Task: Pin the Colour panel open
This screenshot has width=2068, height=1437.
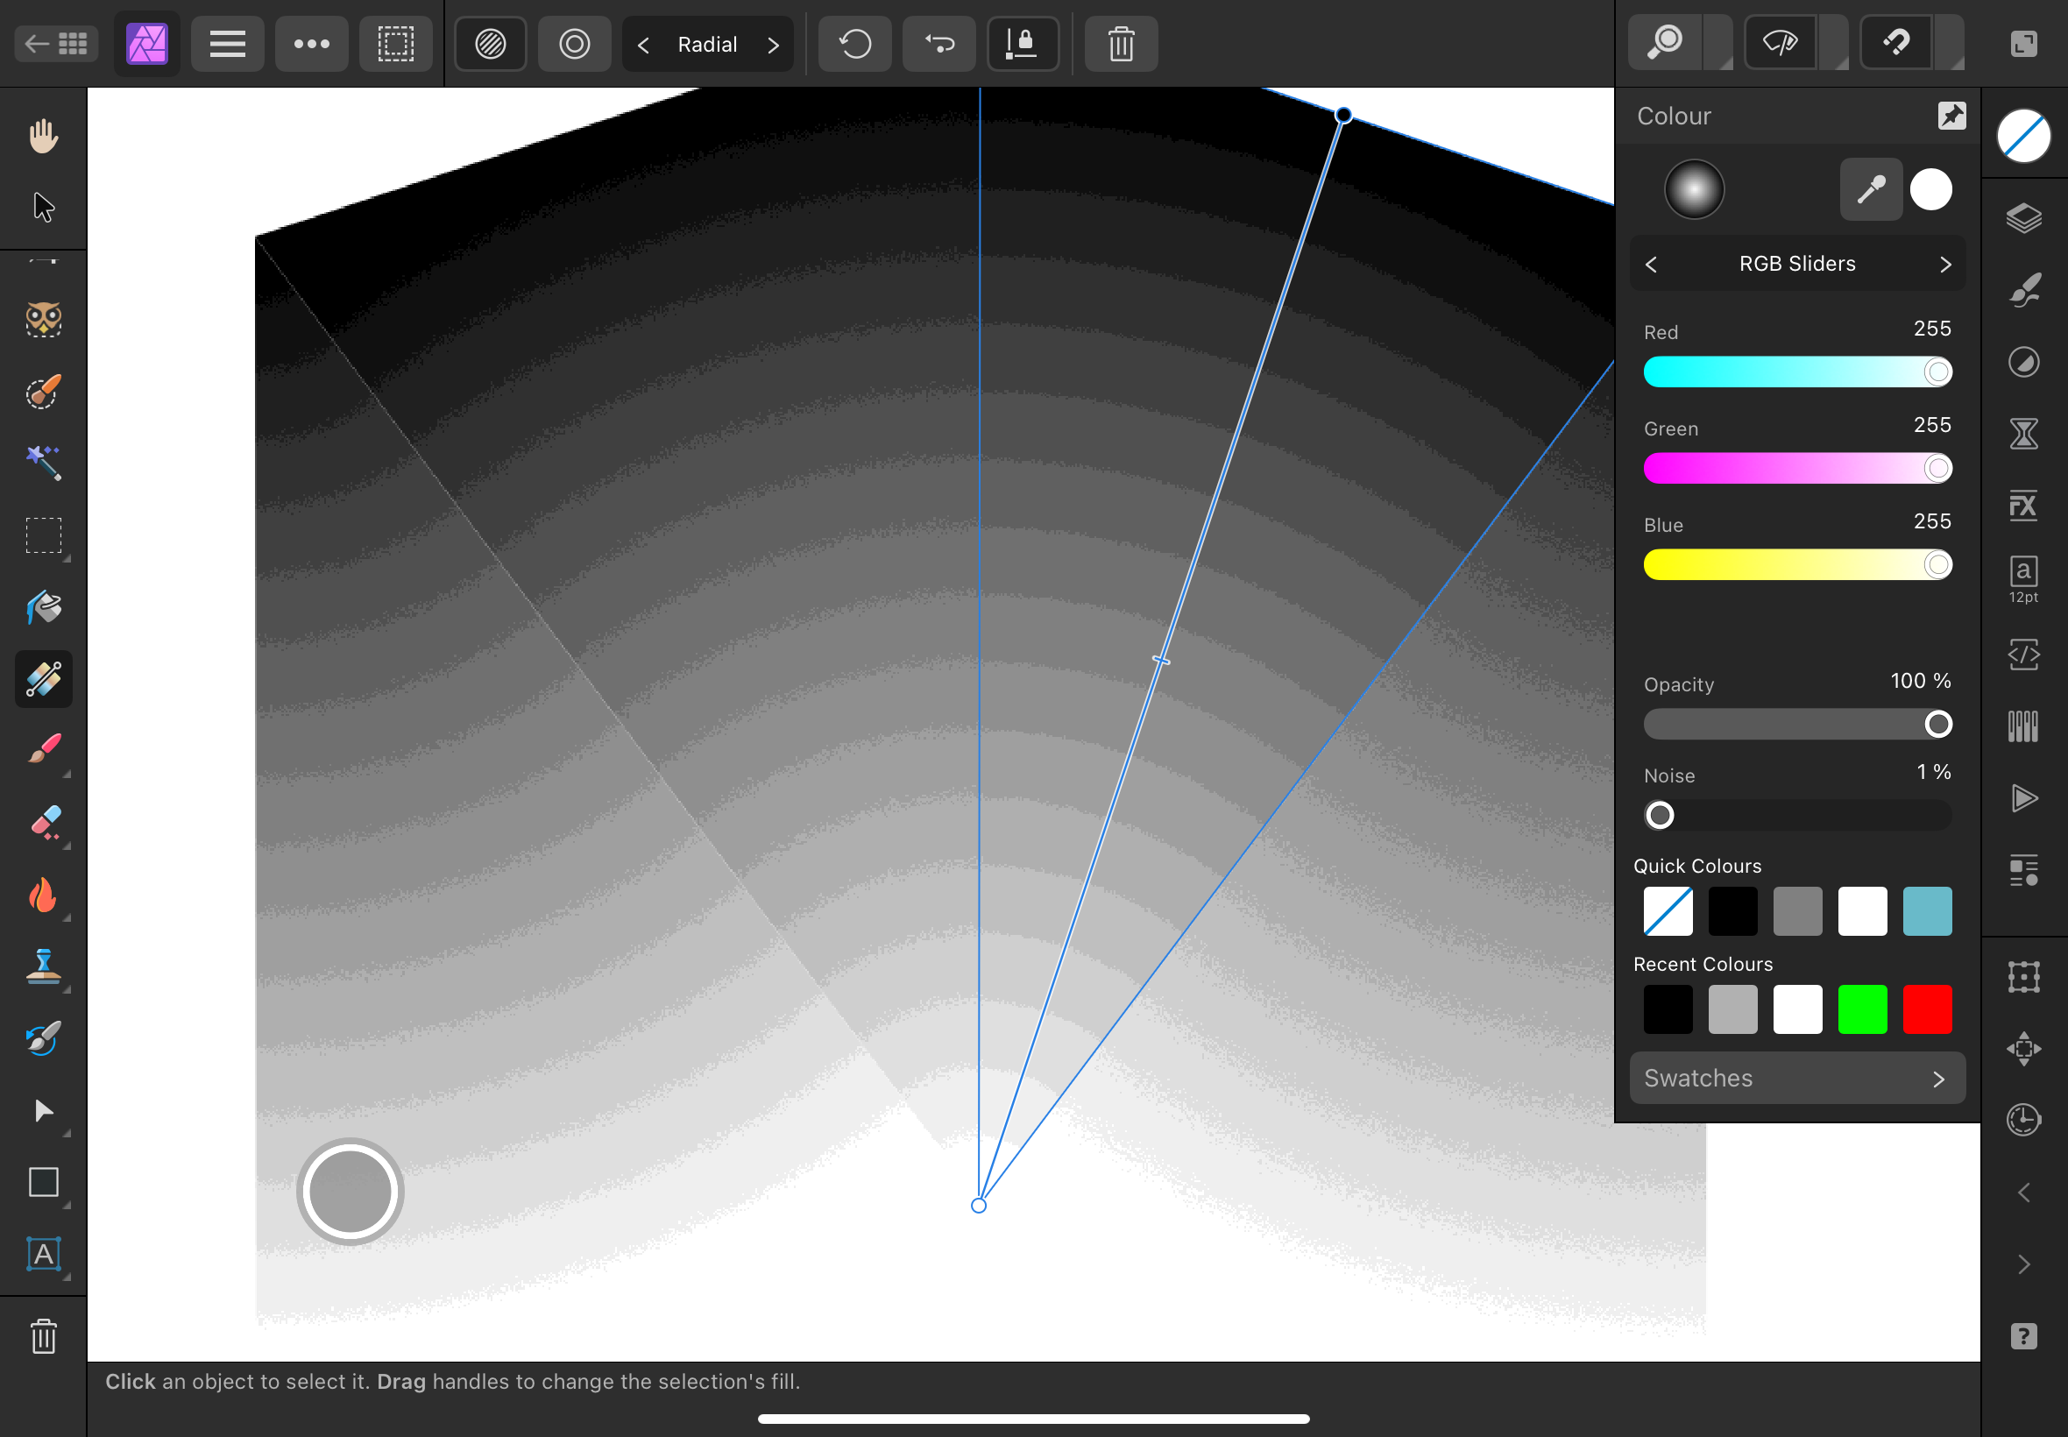Action: [x=1951, y=116]
